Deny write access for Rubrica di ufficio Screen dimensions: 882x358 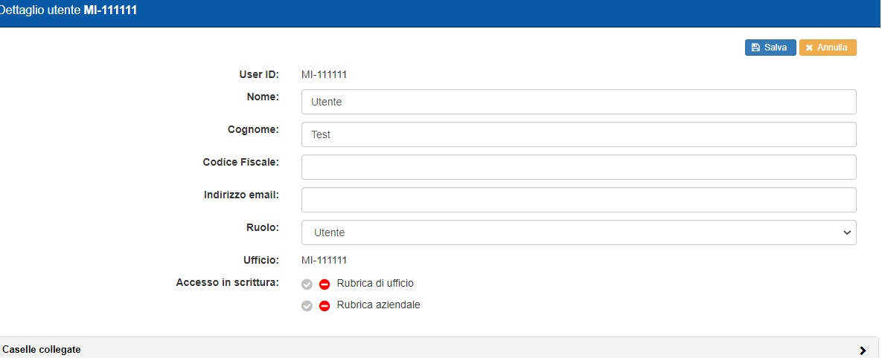pyautogui.click(x=325, y=284)
